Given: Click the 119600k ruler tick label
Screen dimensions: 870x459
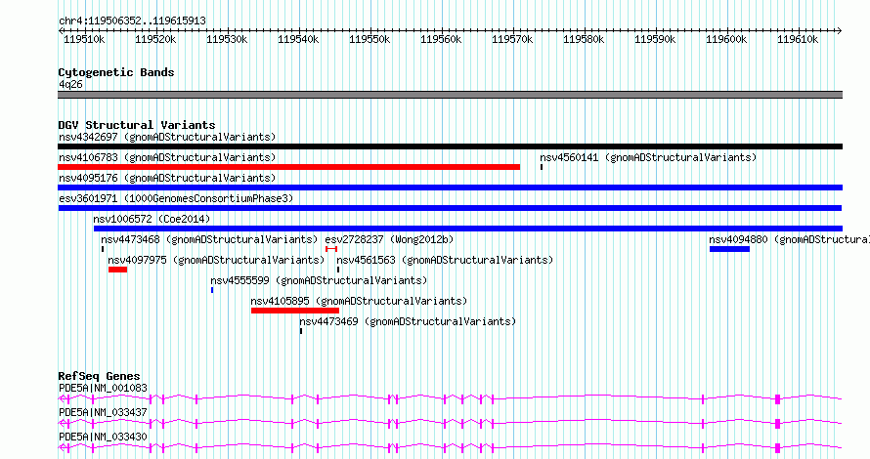Looking at the screenshot, I should pyautogui.click(x=726, y=39).
